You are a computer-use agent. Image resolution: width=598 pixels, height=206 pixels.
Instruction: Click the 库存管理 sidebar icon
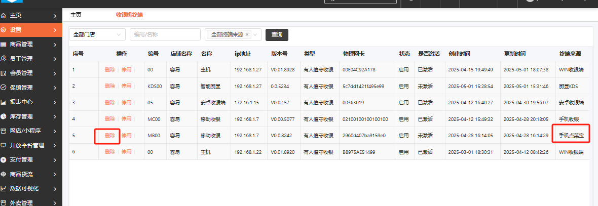pos(4,116)
